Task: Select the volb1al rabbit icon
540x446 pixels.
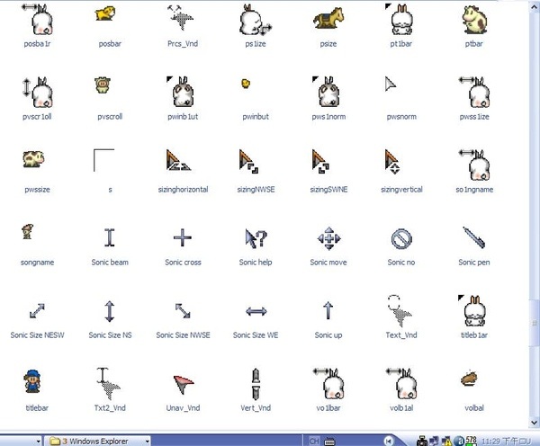Action: click(401, 384)
